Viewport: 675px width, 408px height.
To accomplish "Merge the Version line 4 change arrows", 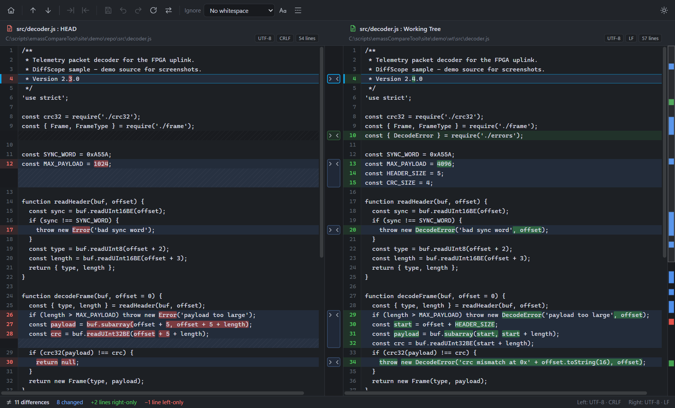I will click(x=334, y=79).
